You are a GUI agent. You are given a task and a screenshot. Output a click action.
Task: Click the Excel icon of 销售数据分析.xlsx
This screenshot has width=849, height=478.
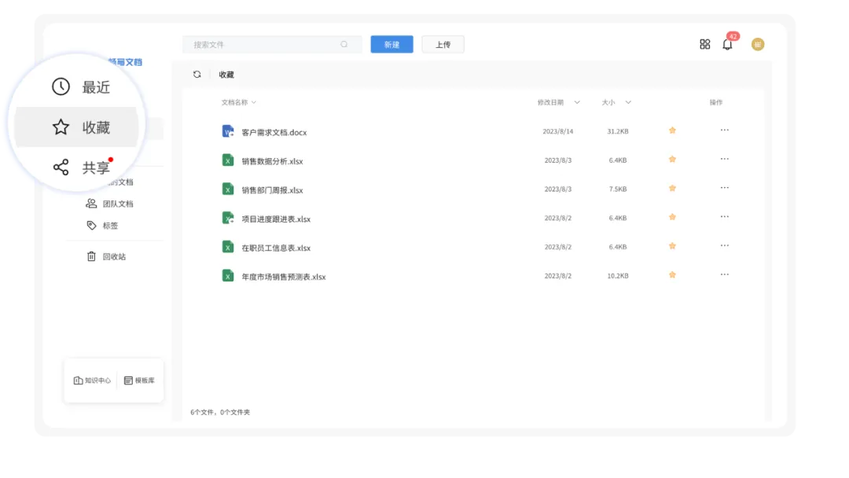(x=228, y=160)
